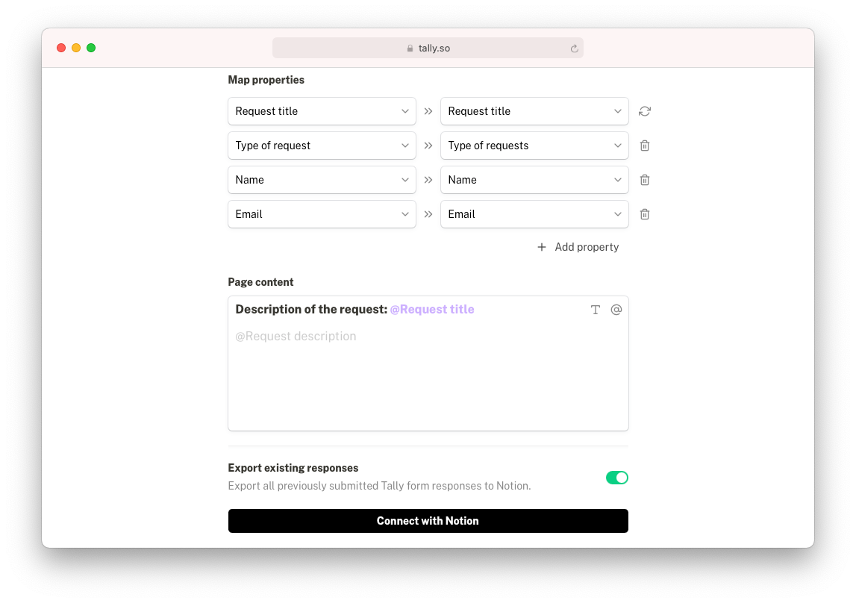
Task: Open the left Request title dropdown
Action: pos(322,111)
